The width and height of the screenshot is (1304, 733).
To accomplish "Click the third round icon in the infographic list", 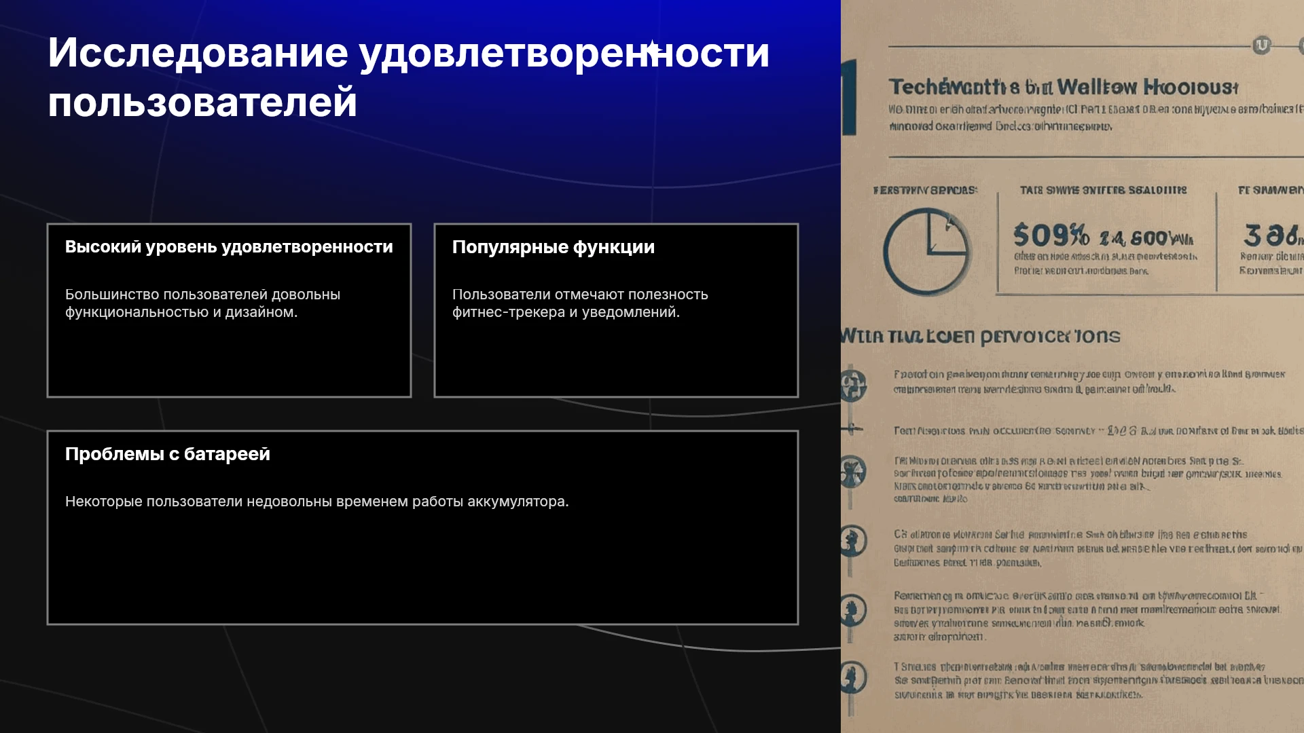I will pos(853,472).
